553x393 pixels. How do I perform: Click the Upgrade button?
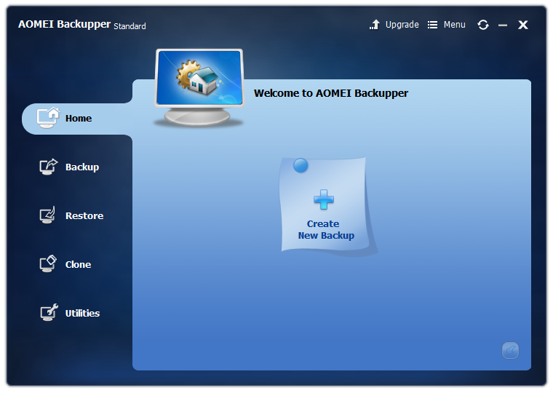pyautogui.click(x=394, y=25)
